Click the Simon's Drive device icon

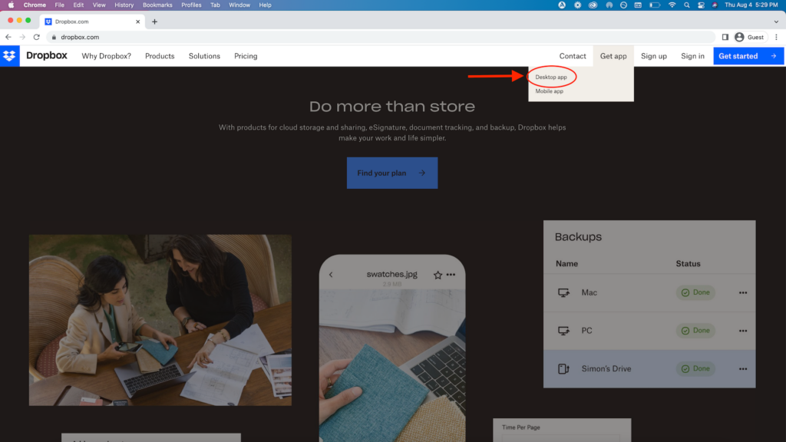pyautogui.click(x=563, y=369)
